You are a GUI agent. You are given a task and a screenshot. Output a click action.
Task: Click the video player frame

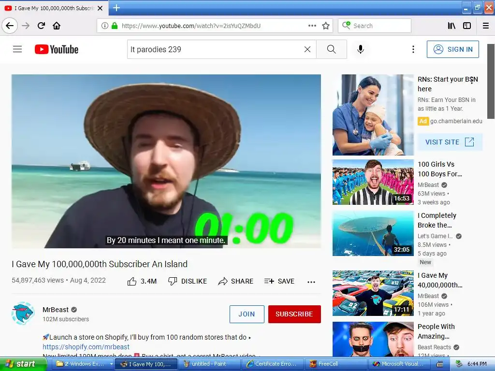166,161
